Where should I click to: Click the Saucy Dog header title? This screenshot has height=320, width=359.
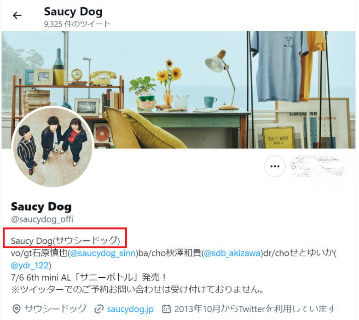point(73,12)
